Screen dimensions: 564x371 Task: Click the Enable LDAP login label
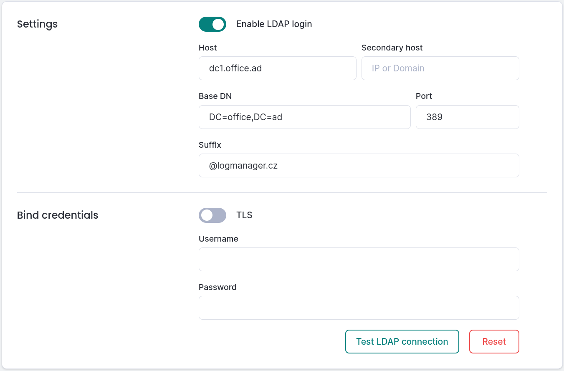click(x=274, y=24)
